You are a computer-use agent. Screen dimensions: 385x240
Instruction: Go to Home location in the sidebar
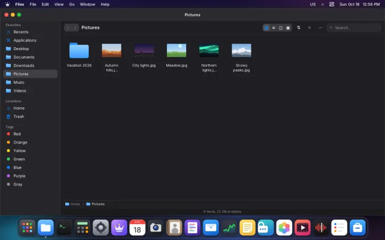30,108
